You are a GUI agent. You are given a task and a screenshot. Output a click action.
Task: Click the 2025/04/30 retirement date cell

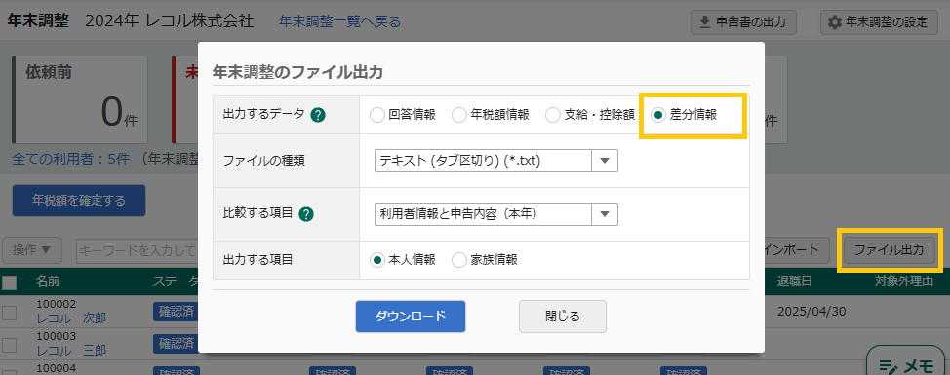[811, 312]
